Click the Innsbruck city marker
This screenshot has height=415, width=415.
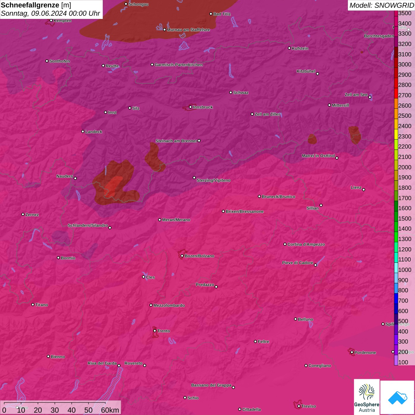pyautogui.click(x=190, y=107)
